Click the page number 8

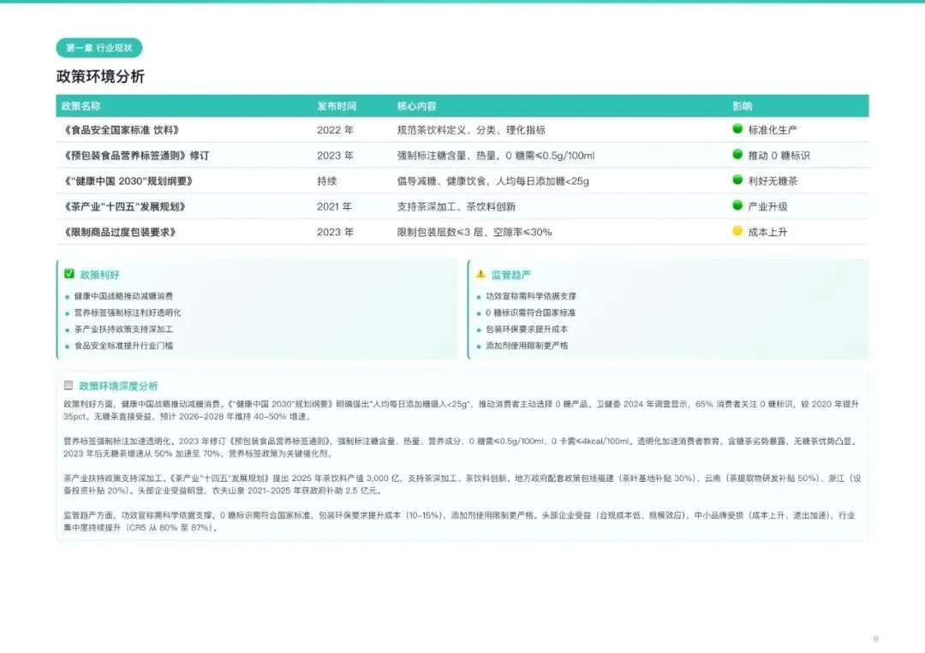tap(876, 638)
